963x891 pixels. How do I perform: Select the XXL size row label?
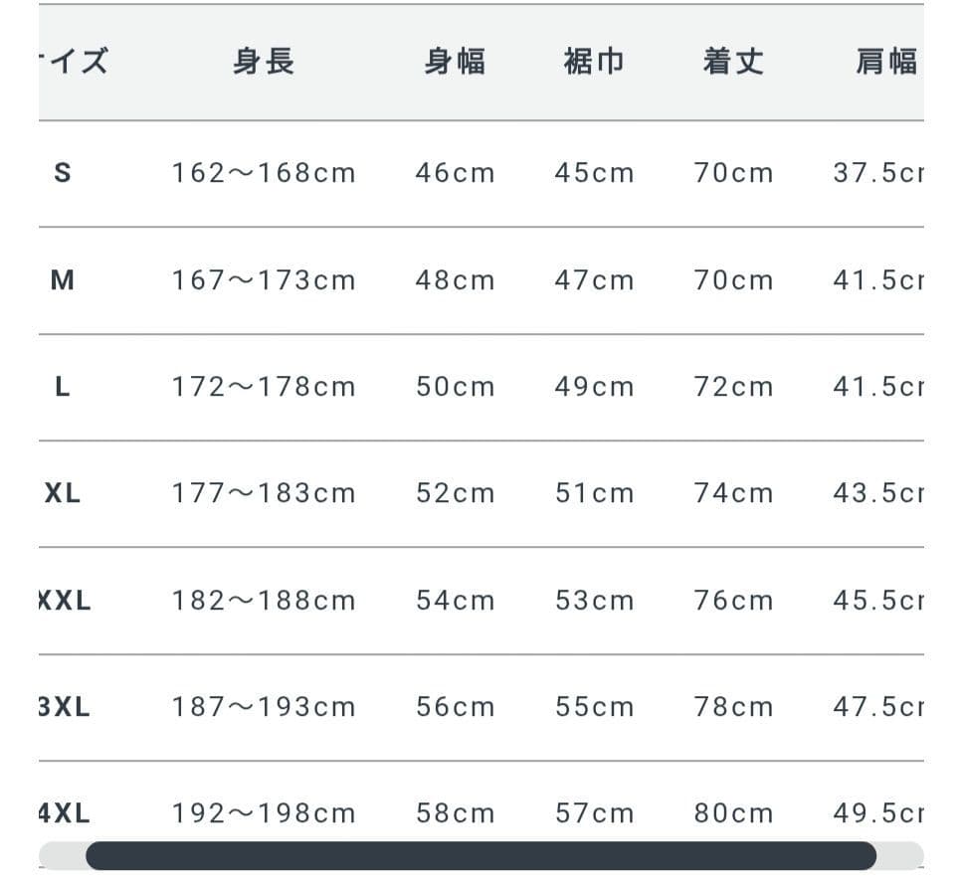65,601
